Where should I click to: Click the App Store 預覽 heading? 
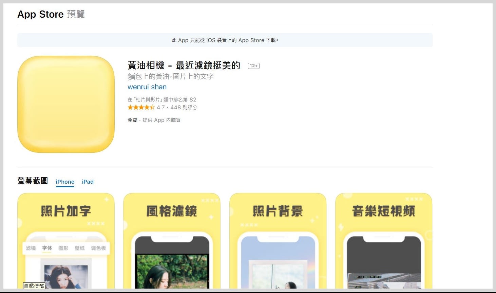51,14
